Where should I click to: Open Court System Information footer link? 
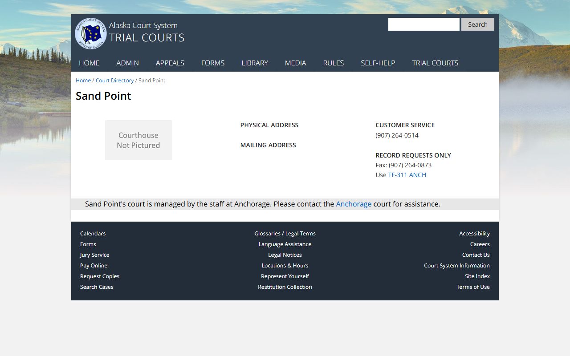(x=457, y=266)
